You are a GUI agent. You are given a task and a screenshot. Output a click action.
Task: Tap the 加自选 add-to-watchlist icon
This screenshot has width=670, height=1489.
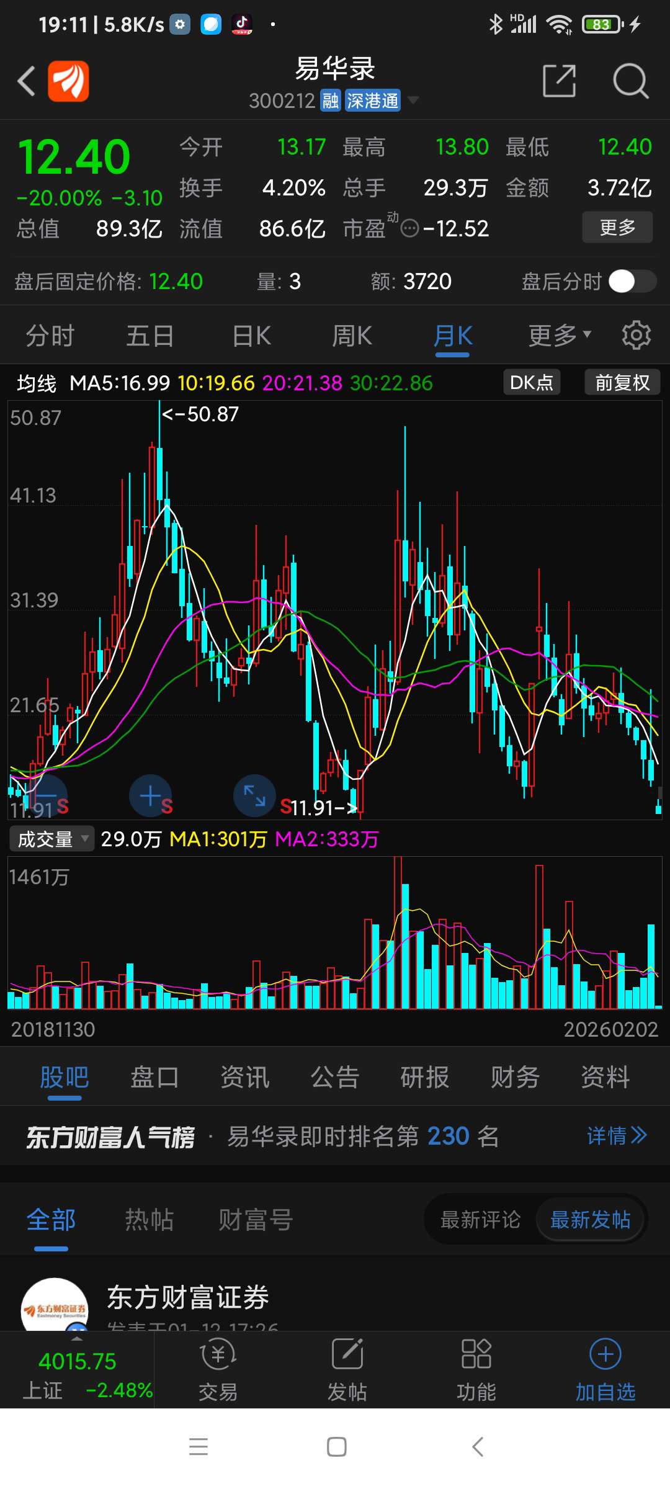click(x=605, y=1354)
